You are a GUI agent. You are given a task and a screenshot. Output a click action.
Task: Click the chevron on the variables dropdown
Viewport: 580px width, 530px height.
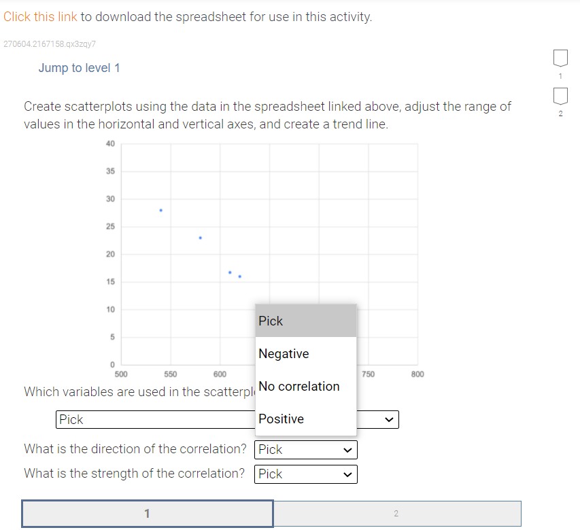(388, 419)
